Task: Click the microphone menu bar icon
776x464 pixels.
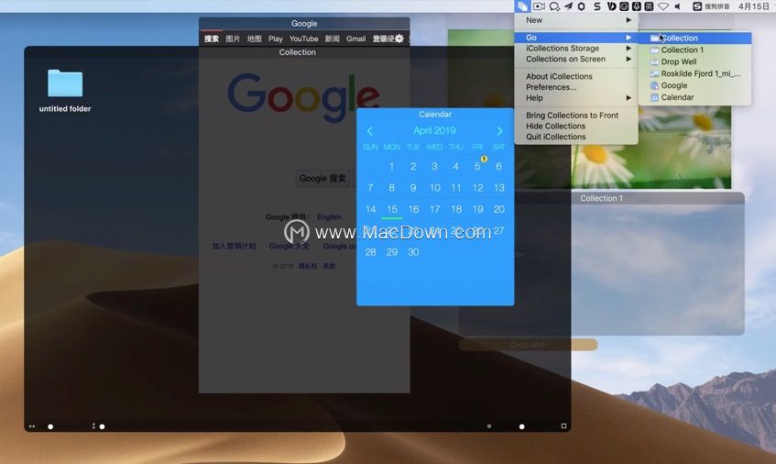Action: tap(637, 6)
